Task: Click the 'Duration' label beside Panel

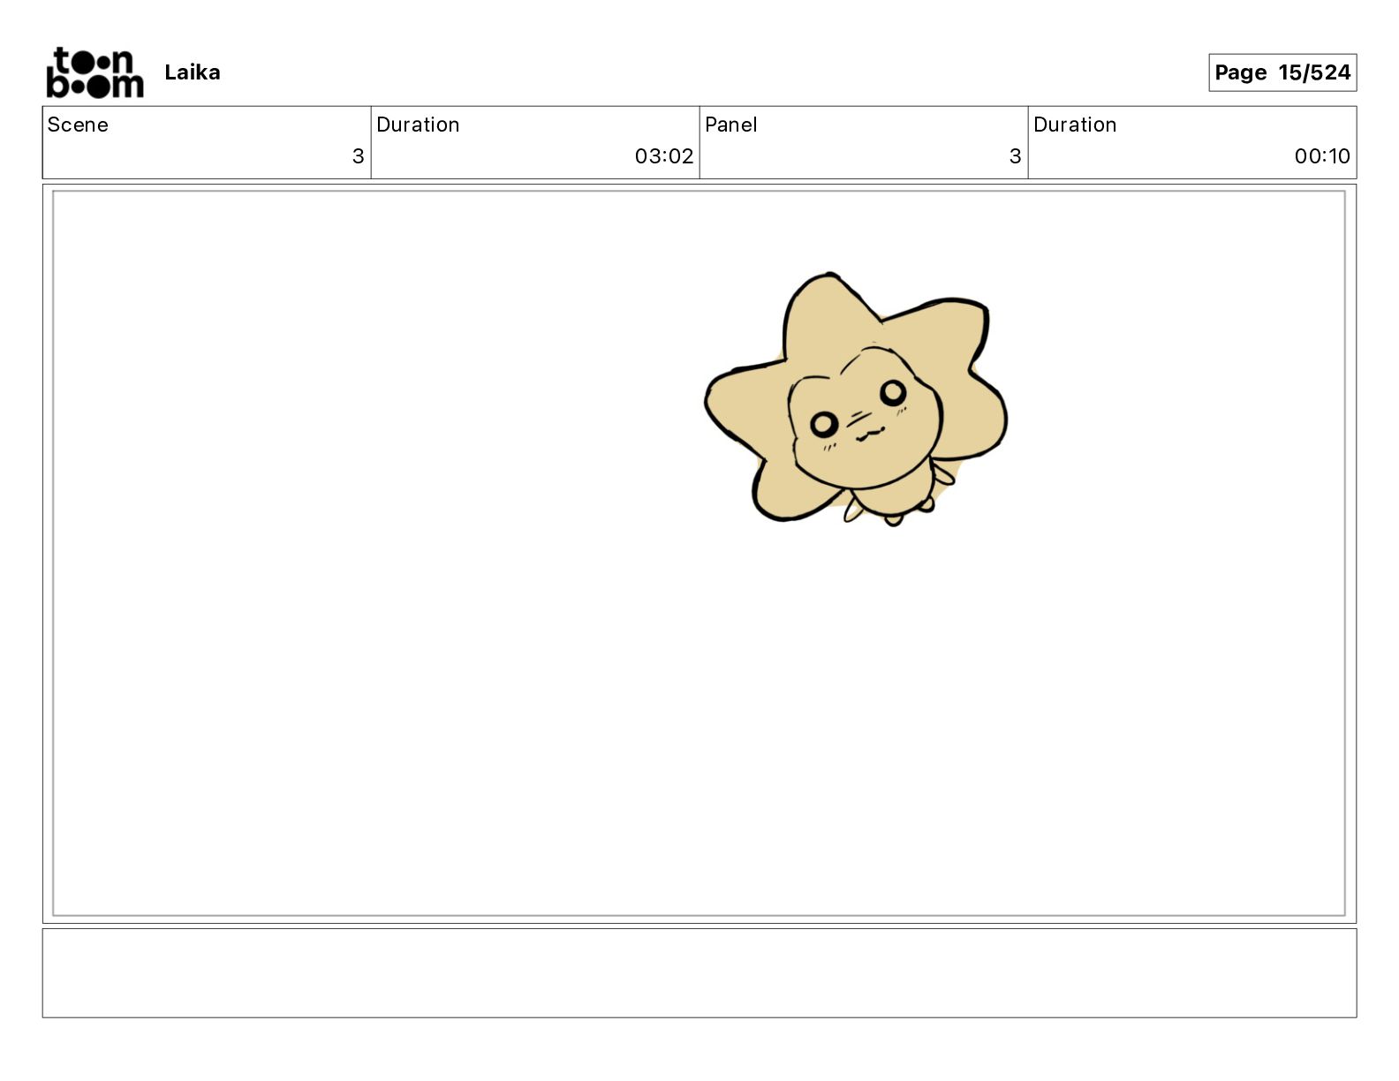Action: (1075, 125)
